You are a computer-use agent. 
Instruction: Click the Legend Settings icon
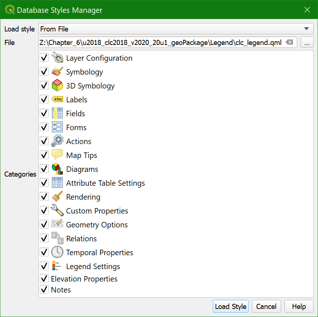pos(56,266)
